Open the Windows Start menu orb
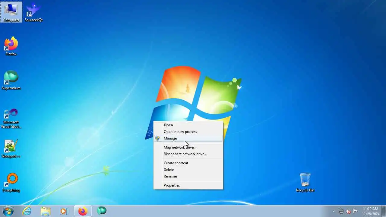This screenshot has height=217, width=386. (x=8, y=211)
